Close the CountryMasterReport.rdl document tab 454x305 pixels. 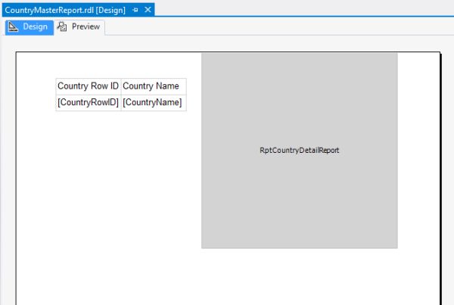pyautogui.click(x=148, y=10)
